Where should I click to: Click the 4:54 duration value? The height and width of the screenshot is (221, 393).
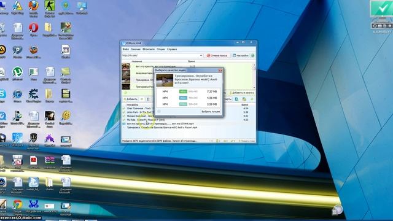(x=246, y=109)
